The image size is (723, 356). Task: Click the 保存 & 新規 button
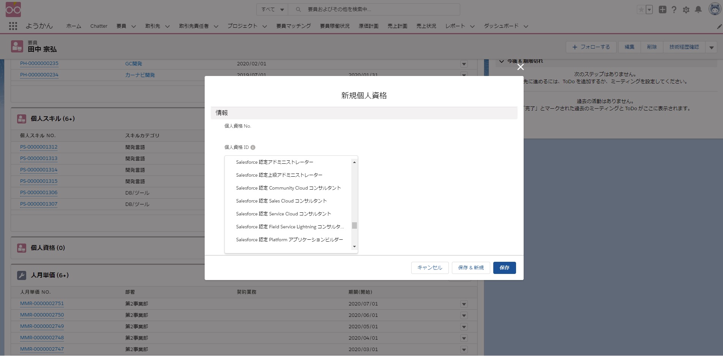[471, 268]
